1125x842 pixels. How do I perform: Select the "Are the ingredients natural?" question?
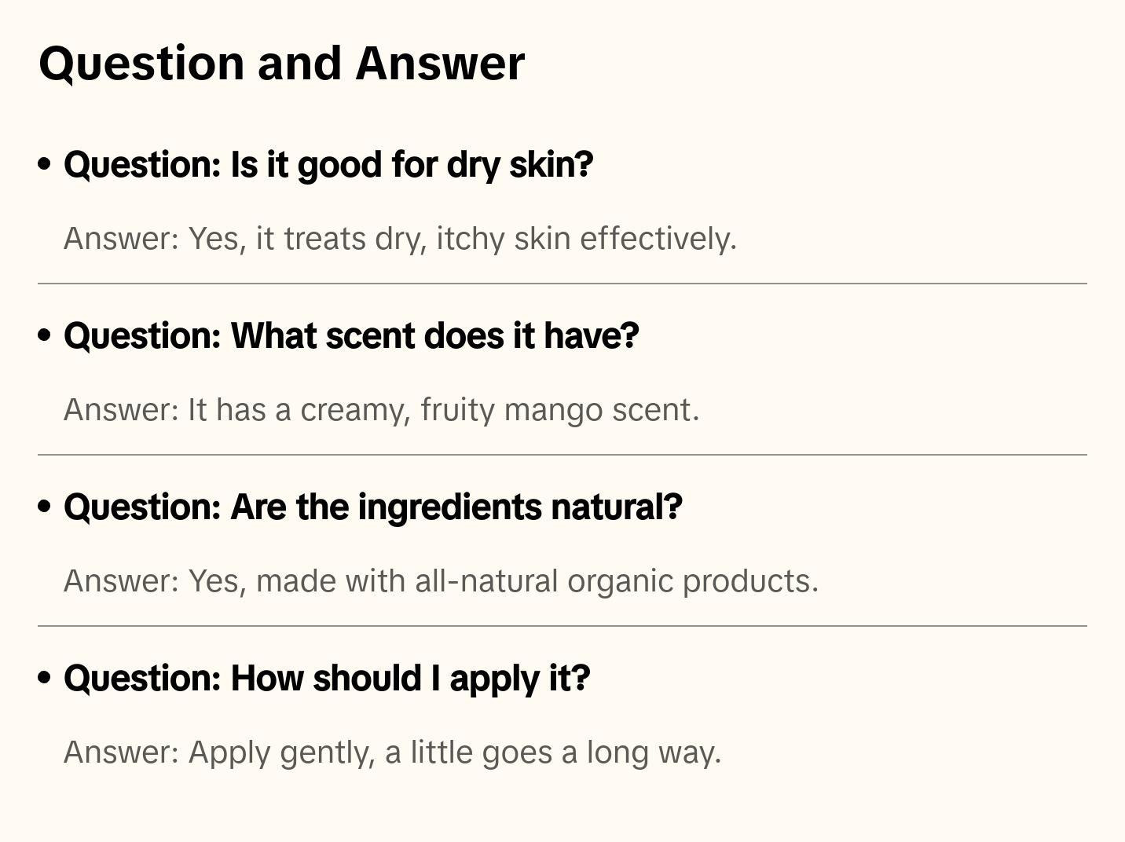[373, 507]
